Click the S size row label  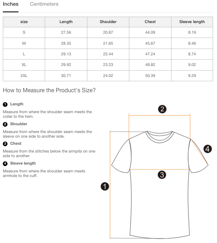24,33
